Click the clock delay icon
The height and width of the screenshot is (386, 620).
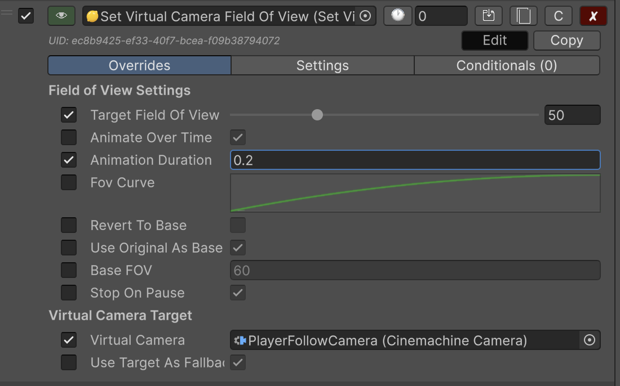(x=397, y=16)
